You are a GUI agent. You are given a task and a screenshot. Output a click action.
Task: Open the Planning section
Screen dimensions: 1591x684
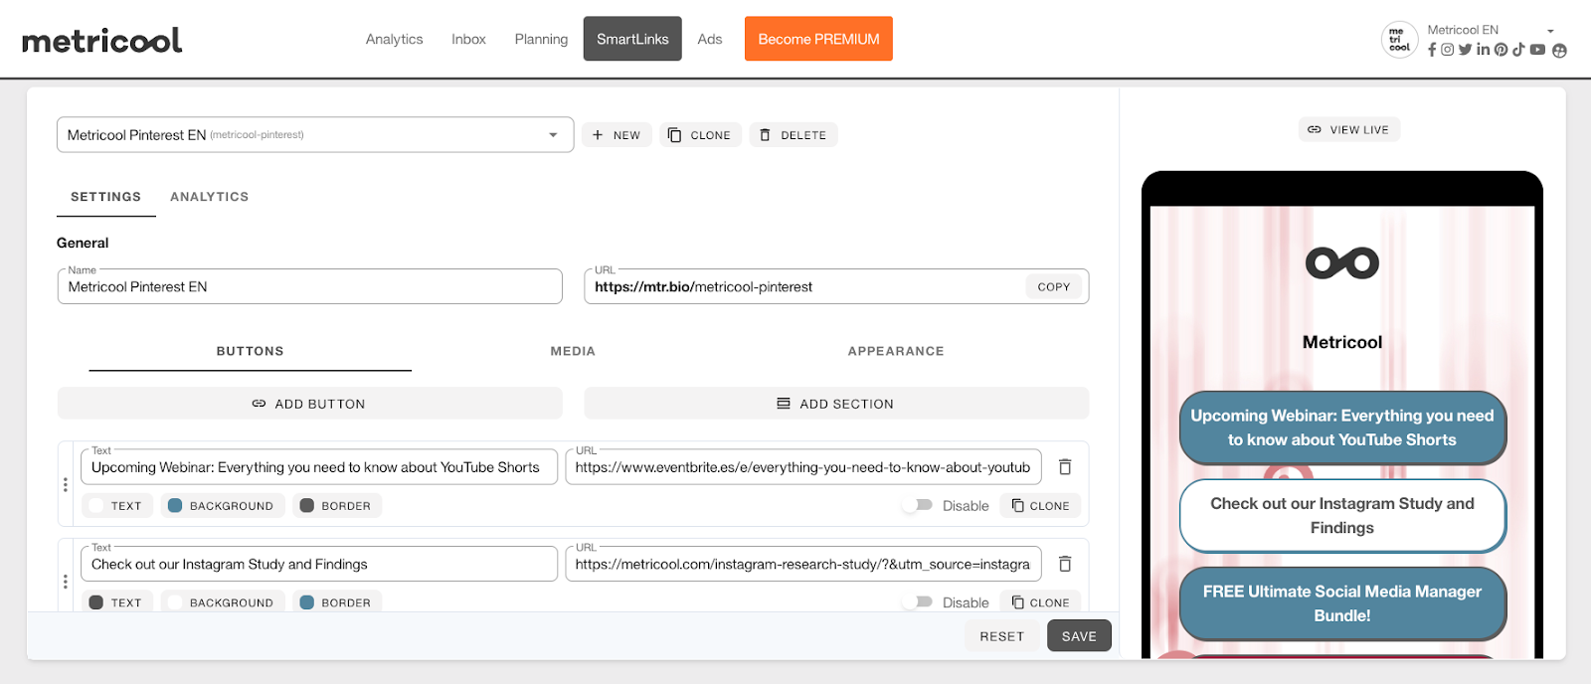pos(541,40)
